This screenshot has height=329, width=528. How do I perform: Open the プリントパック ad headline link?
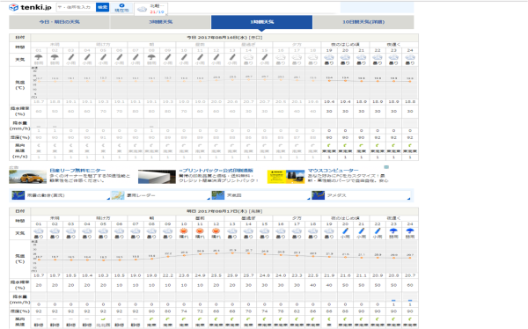point(216,171)
